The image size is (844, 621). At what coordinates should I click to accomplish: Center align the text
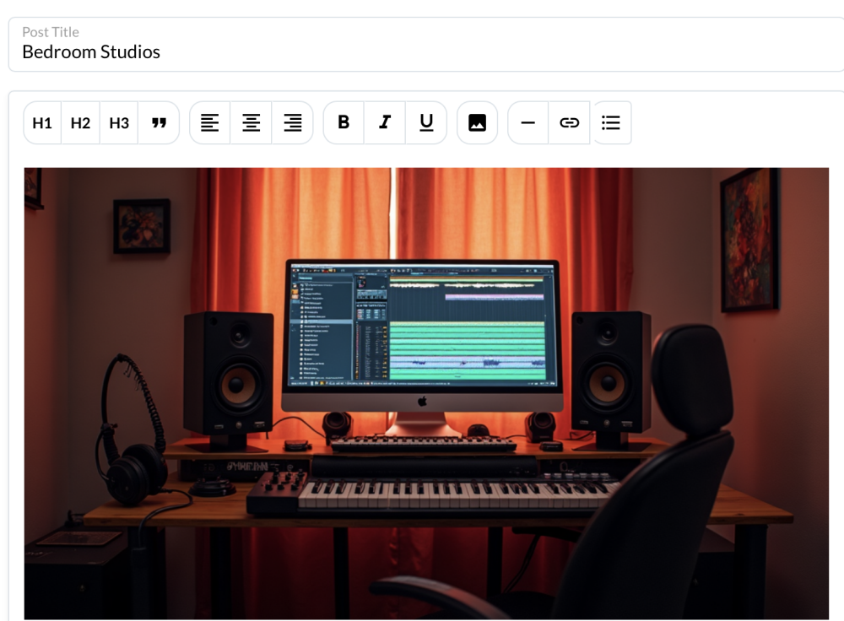pos(252,123)
